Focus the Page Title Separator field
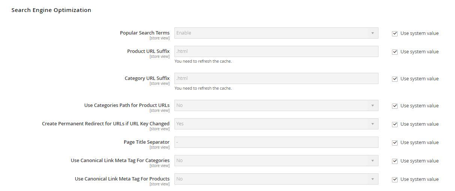The height and width of the screenshot is (191, 455). pyautogui.click(x=276, y=142)
